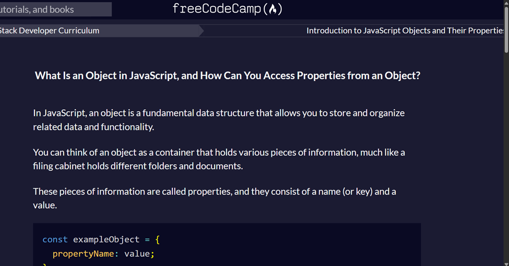Screen dimensions: 509x266
Task: Focus the search box for tutorials and books
Action: click(55, 9)
